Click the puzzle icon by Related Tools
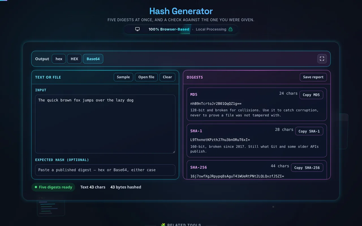This screenshot has width=362, height=226. 163,225
